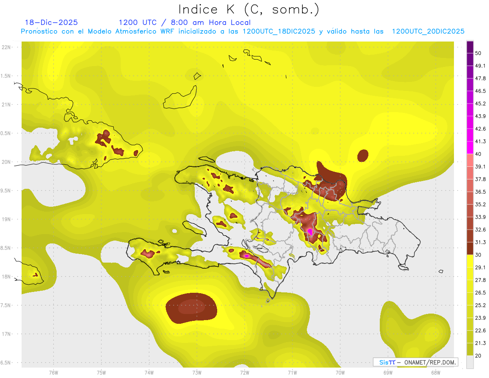Click the '29.1' color bar label
489x378 pixels.
coord(480,267)
